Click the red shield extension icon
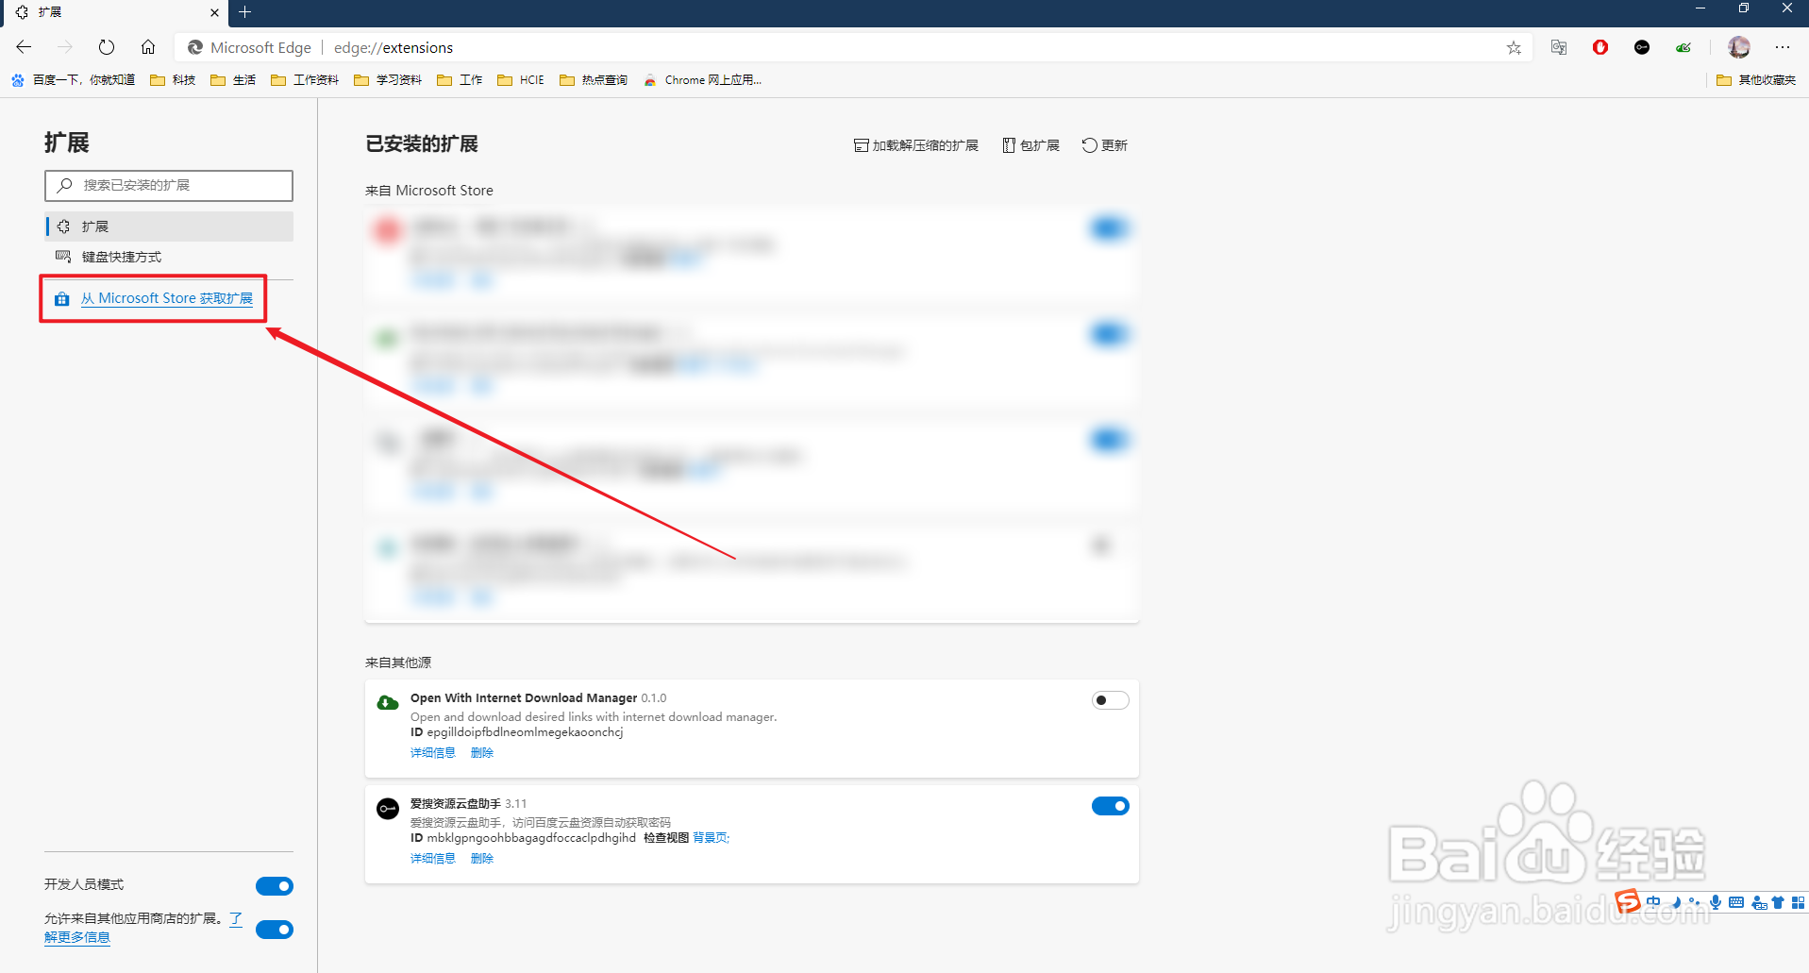This screenshot has height=973, width=1809. click(x=1600, y=47)
